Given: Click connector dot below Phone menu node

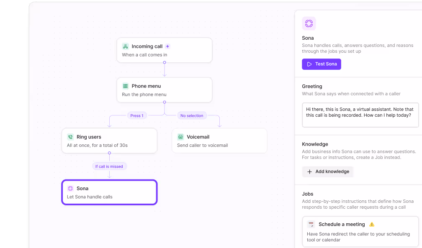Looking at the screenshot, I should pyautogui.click(x=165, y=102).
